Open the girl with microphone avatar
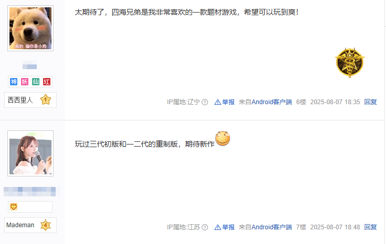The width and height of the screenshot is (386, 244). coord(30,153)
